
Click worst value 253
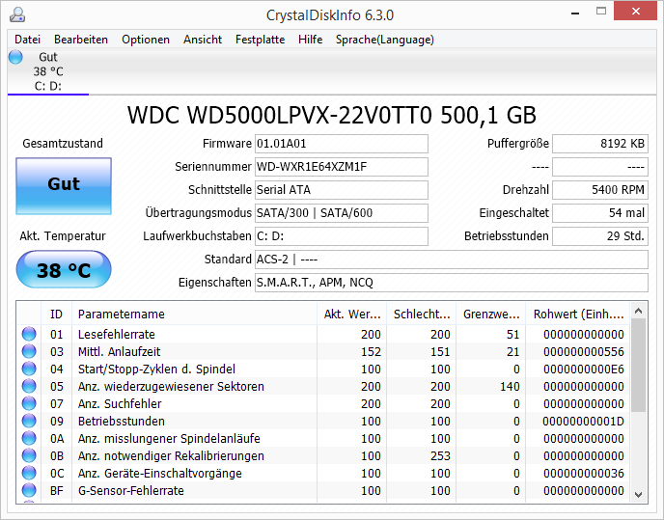[440, 456]
